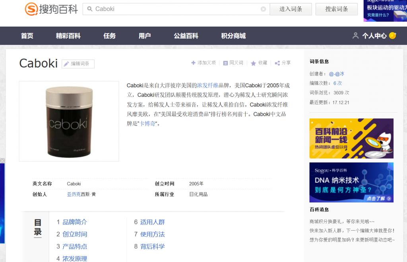Click the plus icon for 添加义项
Viewport: 407px width, 262px height.
tap(194, 63)
